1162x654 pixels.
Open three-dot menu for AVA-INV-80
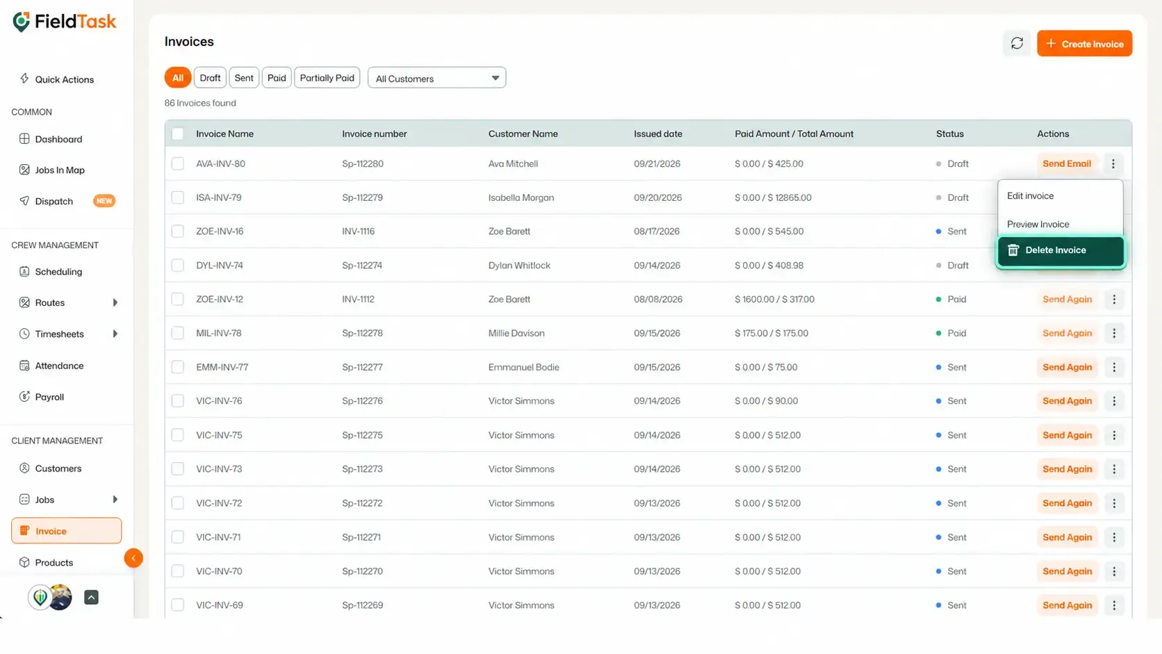(x=1113, y=163)
